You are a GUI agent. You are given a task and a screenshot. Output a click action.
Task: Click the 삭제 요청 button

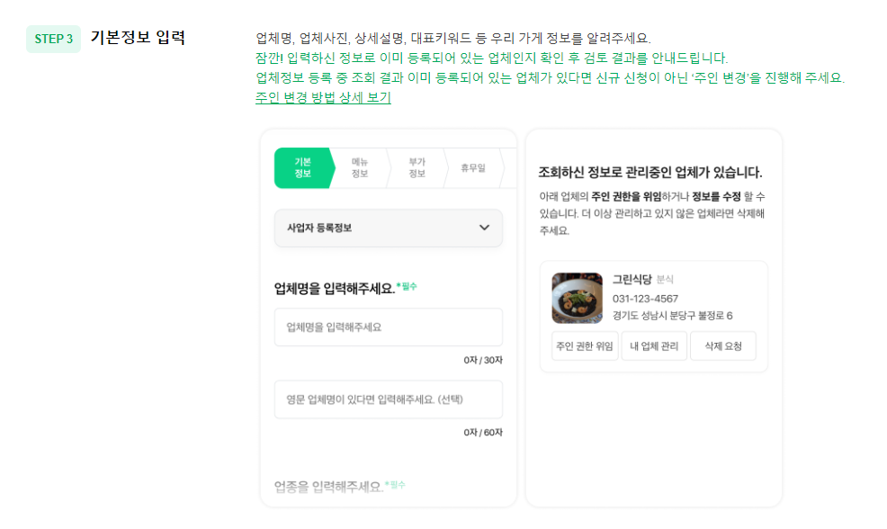point(722,345)
